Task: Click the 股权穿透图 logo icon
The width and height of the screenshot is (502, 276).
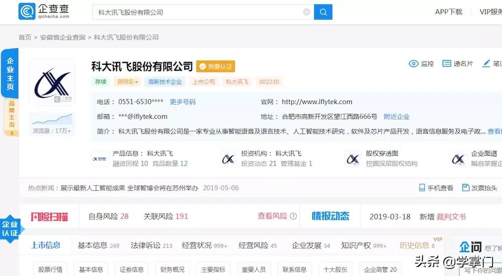Action: click(x=353, y=159)
